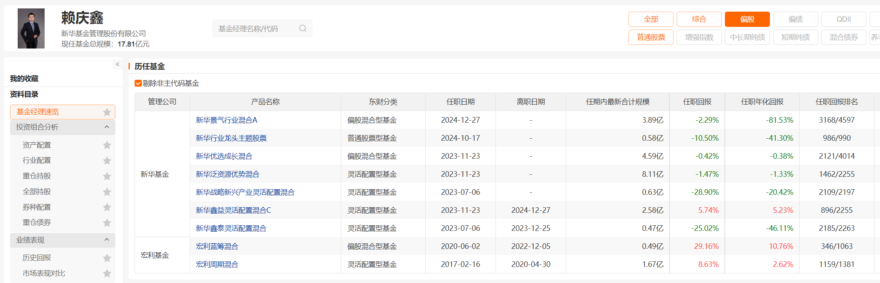The image size is (880, 283).
Task: Star the 基金经理速览 item
Action: (x=107, y=112)
